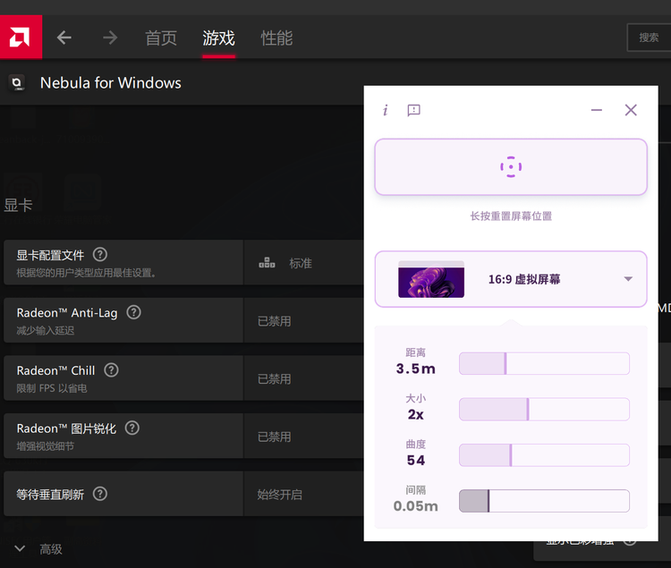
Task: Minimize the Nebula popup window
Action: click(x=597, y=110)
